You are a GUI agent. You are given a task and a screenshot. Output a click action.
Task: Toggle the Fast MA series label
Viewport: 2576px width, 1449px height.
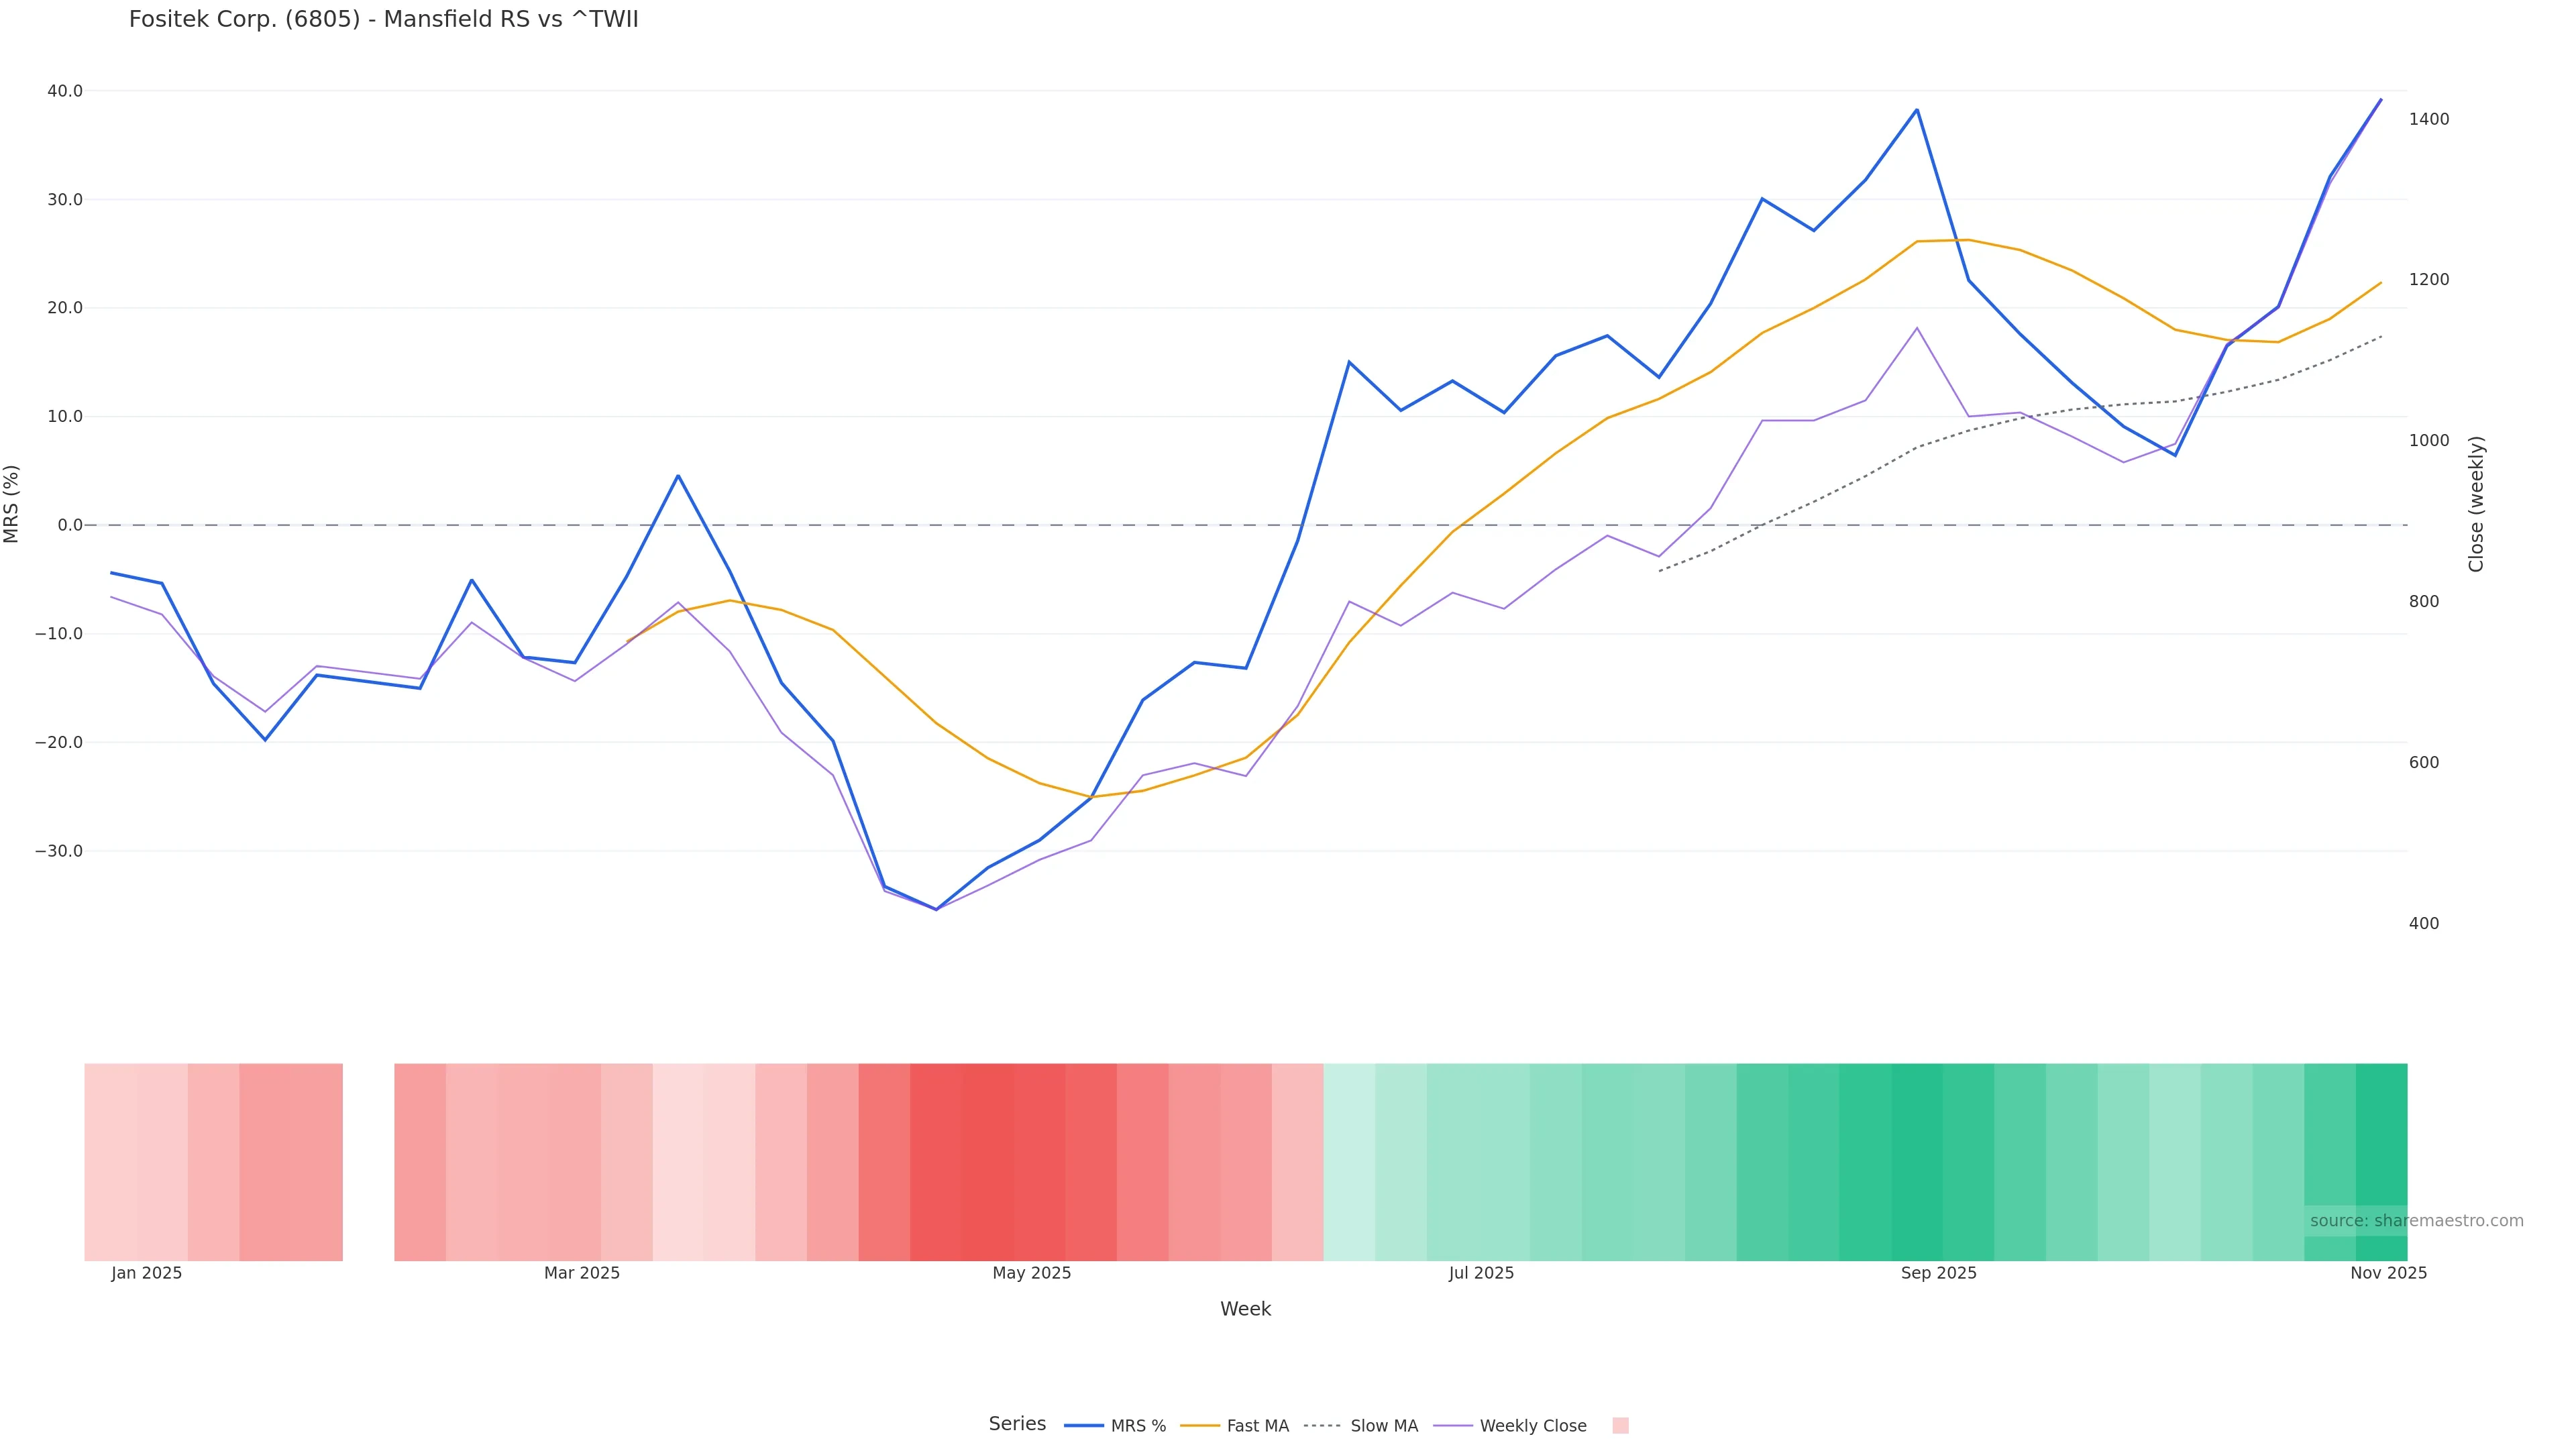point(1257,1426)
